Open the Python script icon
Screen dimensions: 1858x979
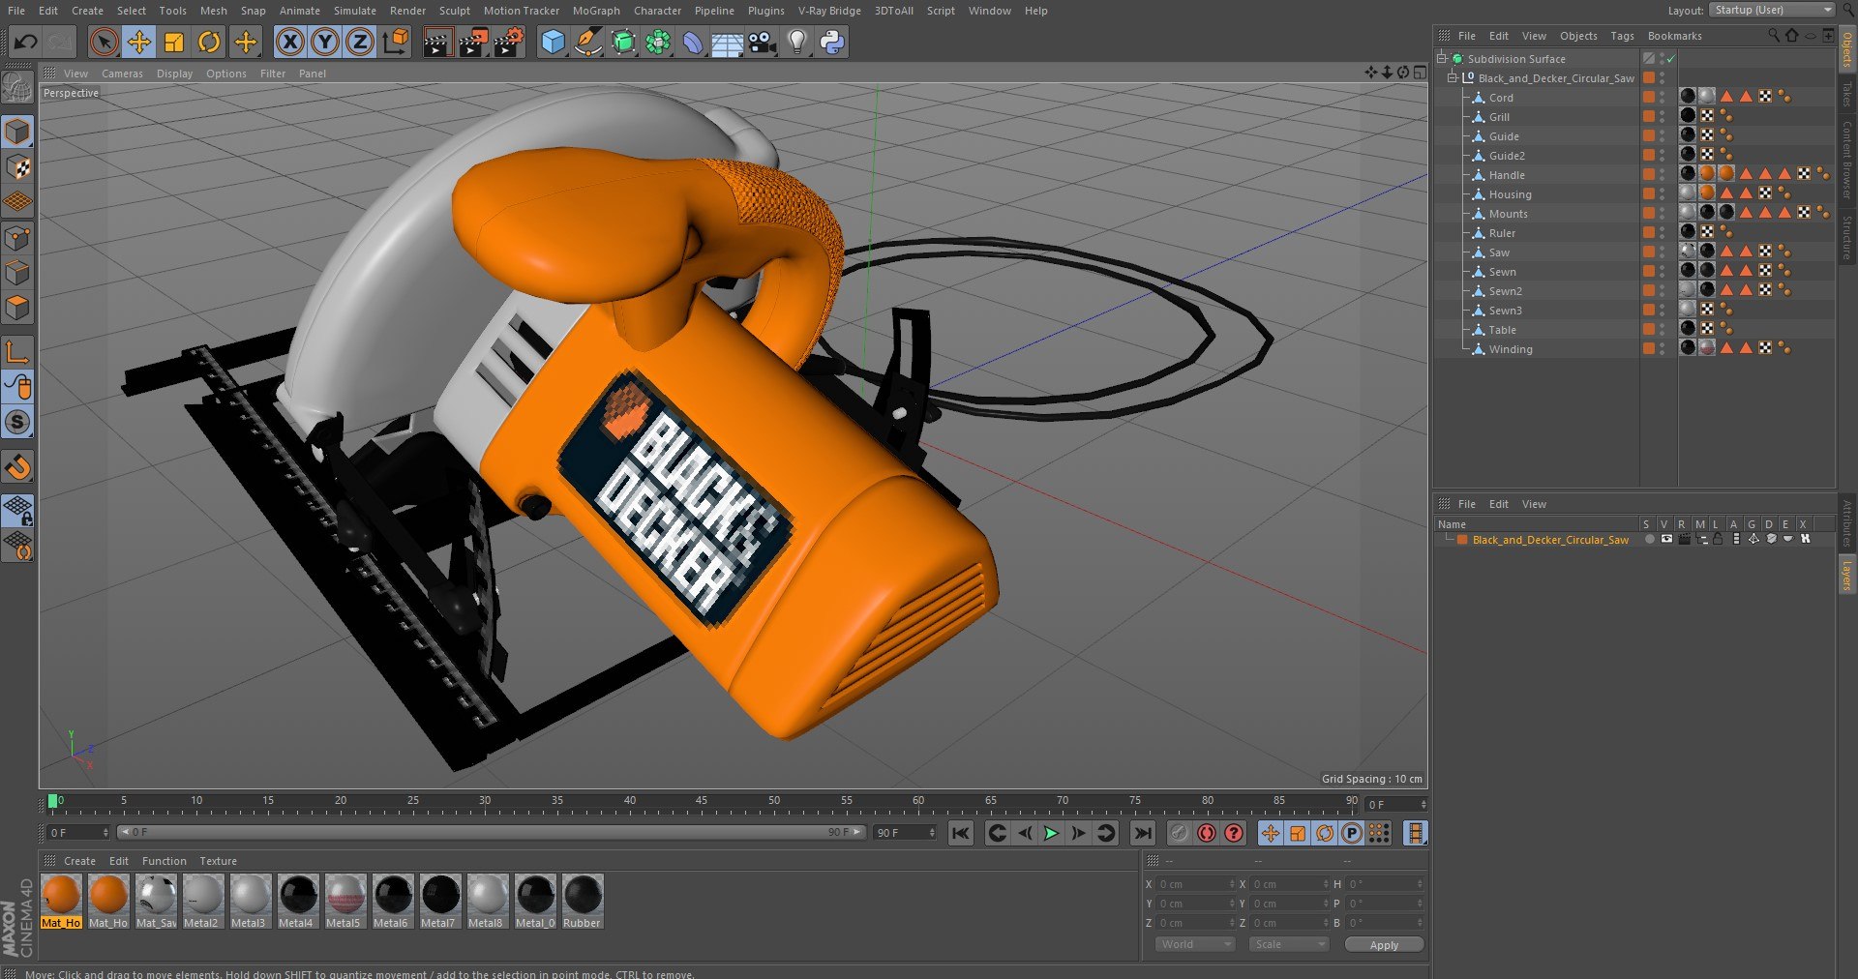point(832,42)
